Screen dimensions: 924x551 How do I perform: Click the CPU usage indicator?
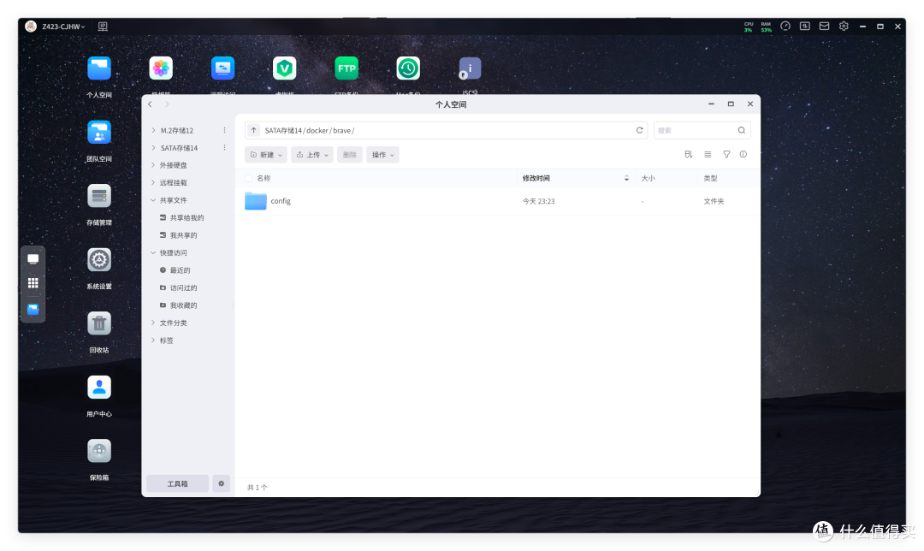[x=749, y=27]
